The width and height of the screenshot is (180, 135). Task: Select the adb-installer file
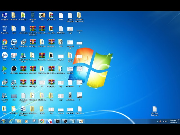click(x=23, y=30)
